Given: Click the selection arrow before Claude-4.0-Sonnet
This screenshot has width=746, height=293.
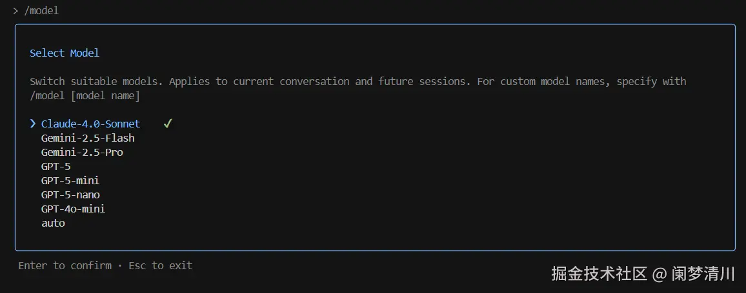Looking at the screenshot, I should pyautogui.click(x=33, y=124).
